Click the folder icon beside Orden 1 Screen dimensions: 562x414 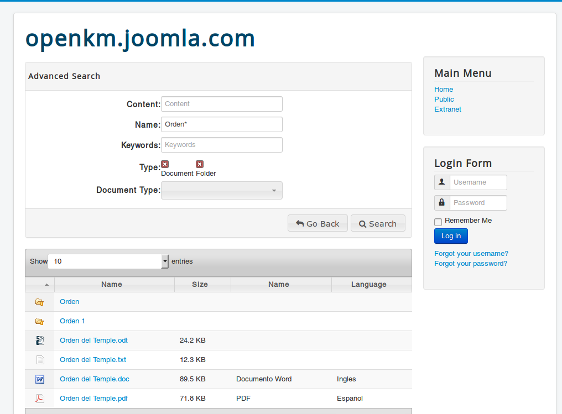39,321
